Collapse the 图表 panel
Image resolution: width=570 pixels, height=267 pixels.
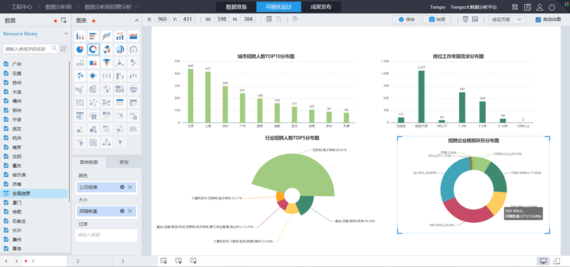[137, 20]
